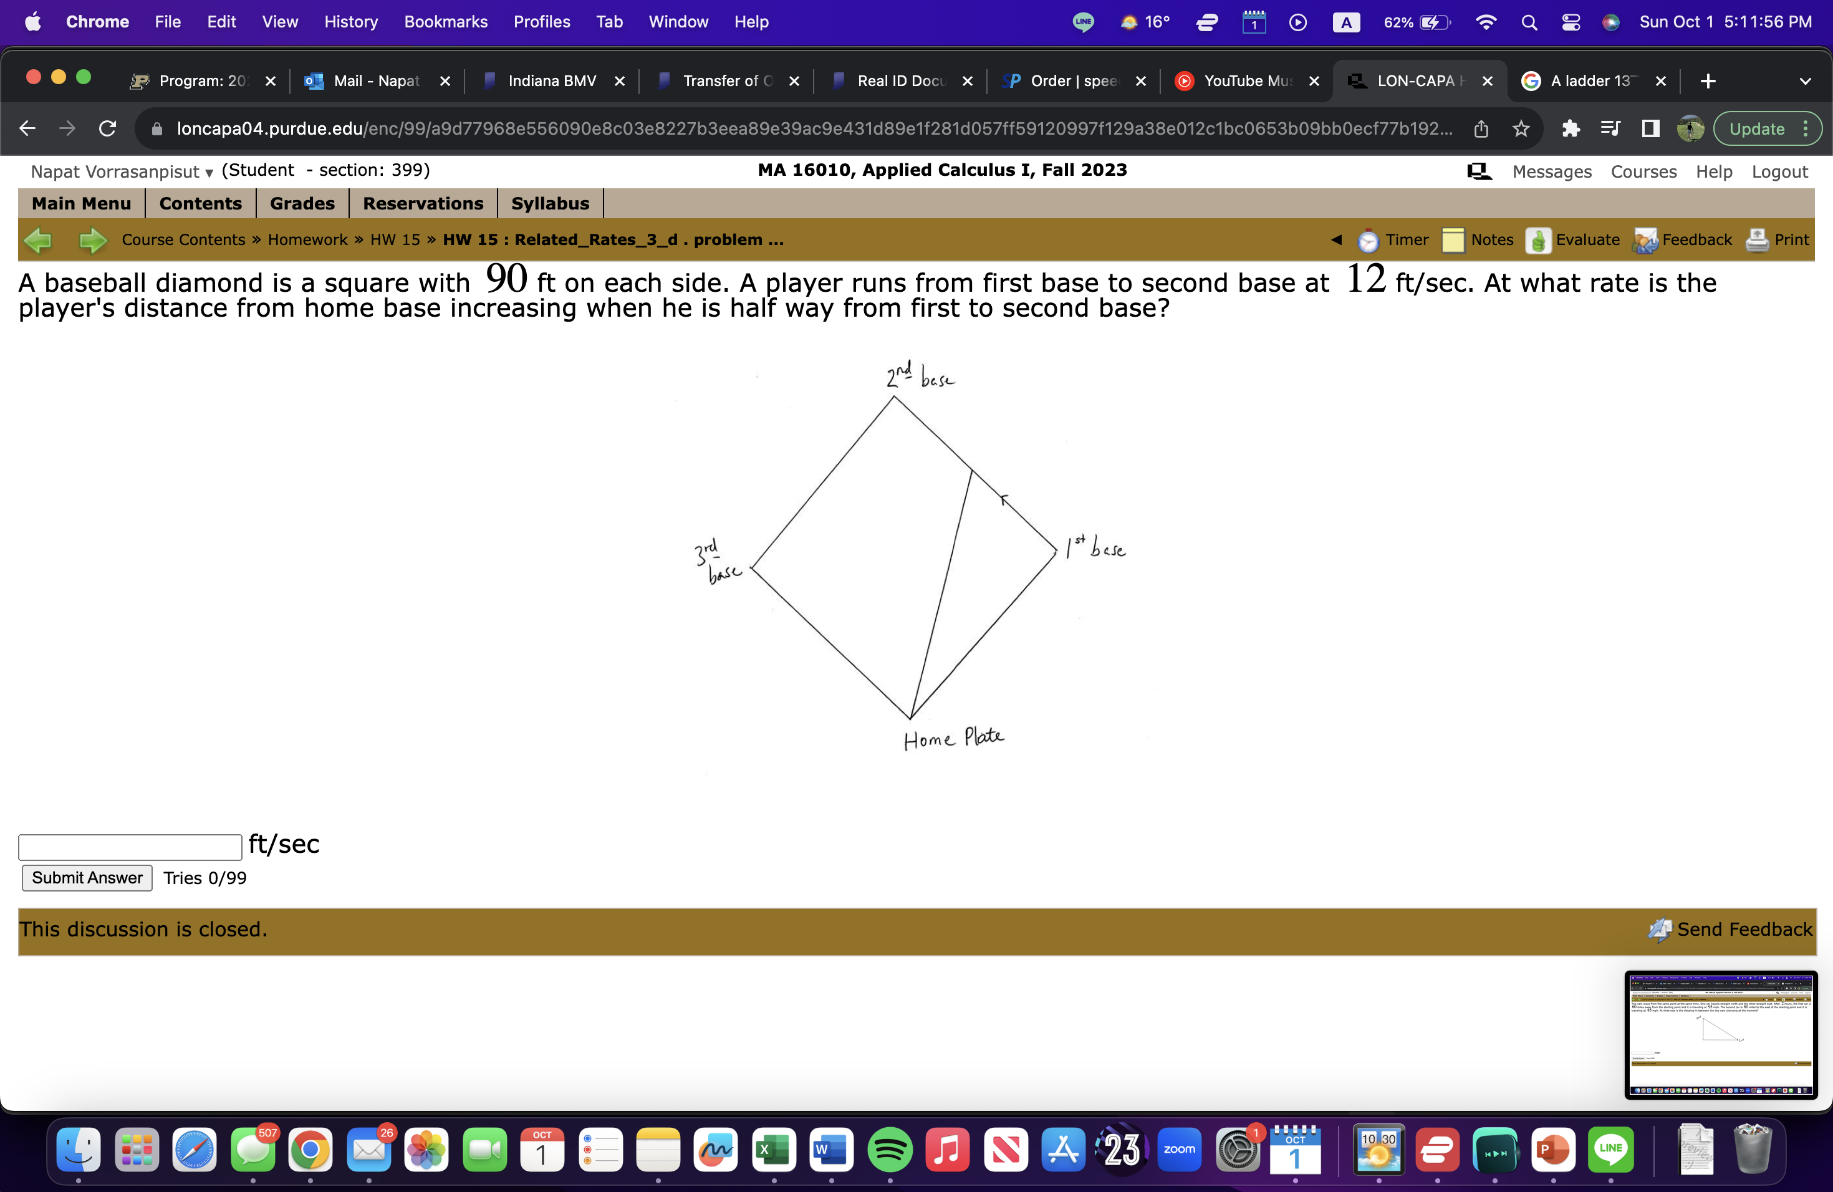This screenshot has height=1192, width=1833.
Task: Collapse toolbar functions triangle arrow
Action: click(x=1336, y=240)
